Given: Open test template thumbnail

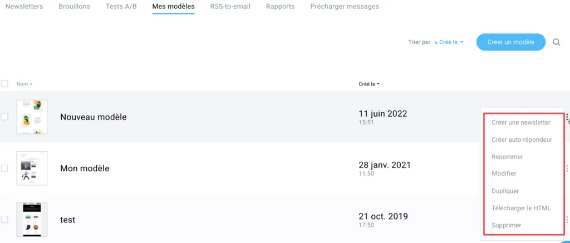Looking at the screenshot, I should point(32,220).
